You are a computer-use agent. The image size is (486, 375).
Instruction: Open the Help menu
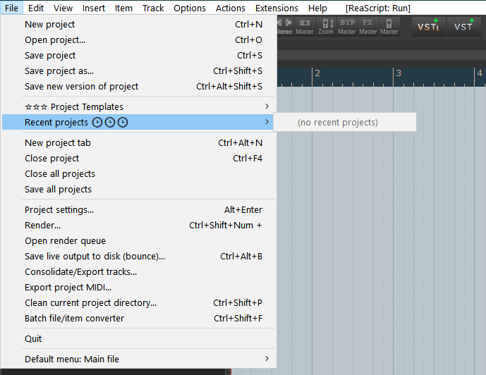[x=317, y=8]
